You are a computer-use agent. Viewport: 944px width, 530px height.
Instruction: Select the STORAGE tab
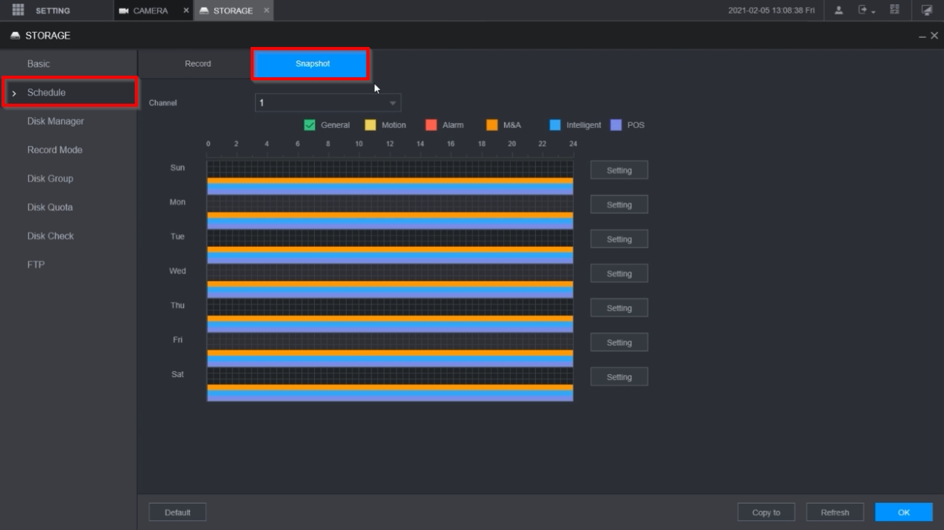click(233, 11)
